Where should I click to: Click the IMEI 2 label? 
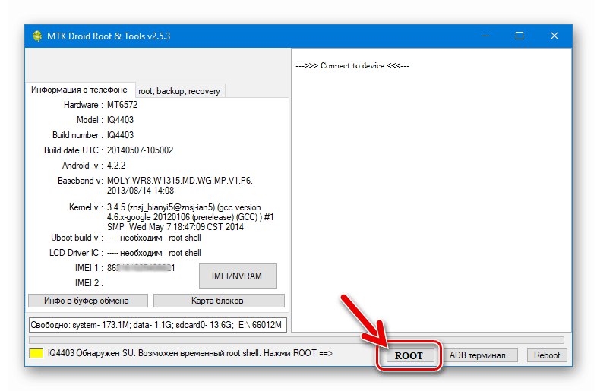pos(89,283)
